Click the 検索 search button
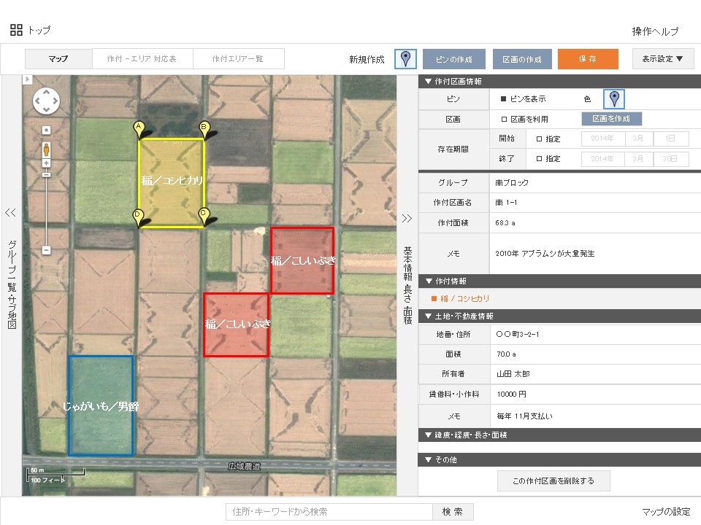 [453, 512]
